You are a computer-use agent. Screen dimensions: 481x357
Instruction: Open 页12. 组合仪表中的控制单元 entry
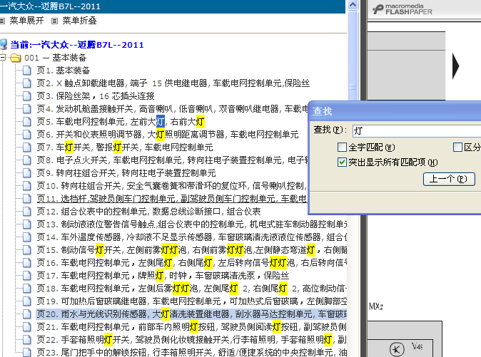tap(148, 211)
